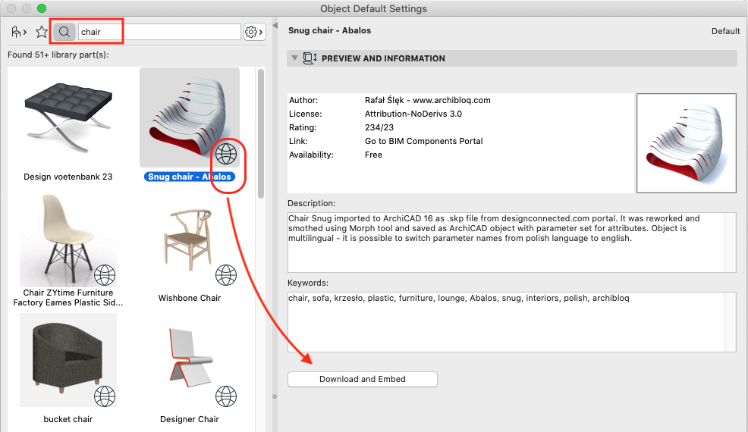The width and height of the screenshot is (748, 432).
Task: Click the globe icon on Designer Chair
Action: (x=226, y=396)
